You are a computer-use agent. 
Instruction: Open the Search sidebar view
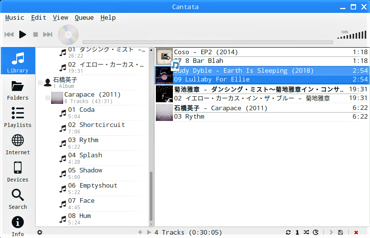click(18, 199)
